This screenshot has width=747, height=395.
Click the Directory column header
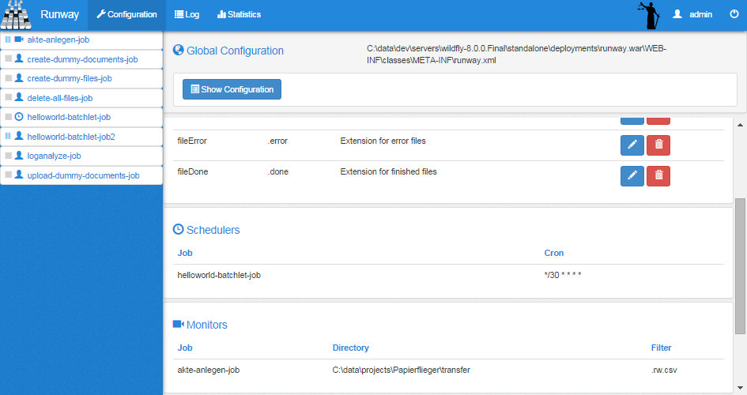click(351, 348)
